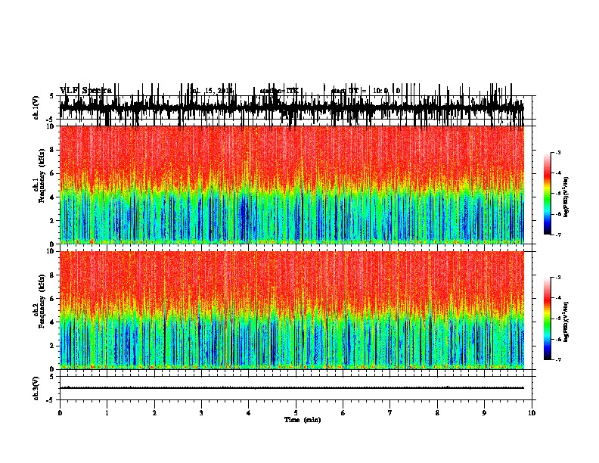
Task: Click the '-3' tick on ch.1 color bar
Action: tap(557, 153)
